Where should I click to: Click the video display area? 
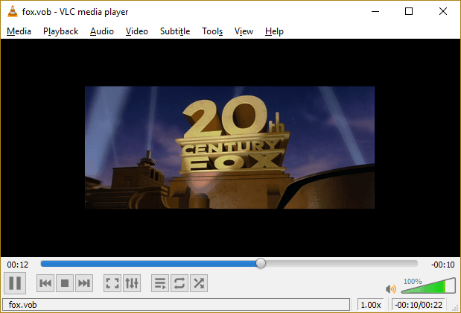230,148
